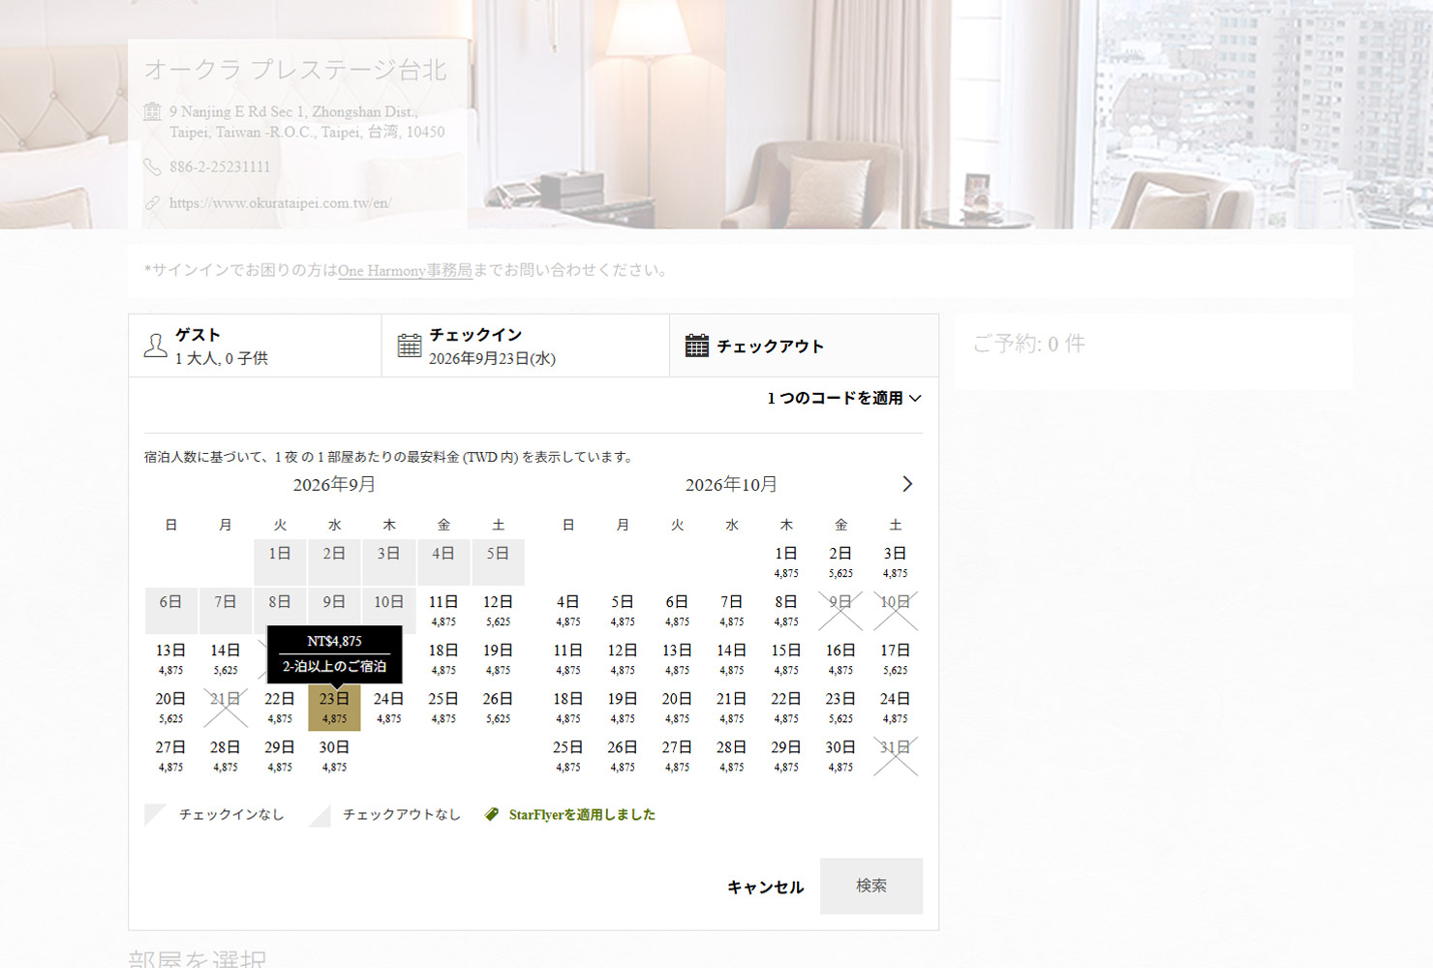Open the One Harmony事務局 link
1433x968 pixels.
tap(405, 271)
